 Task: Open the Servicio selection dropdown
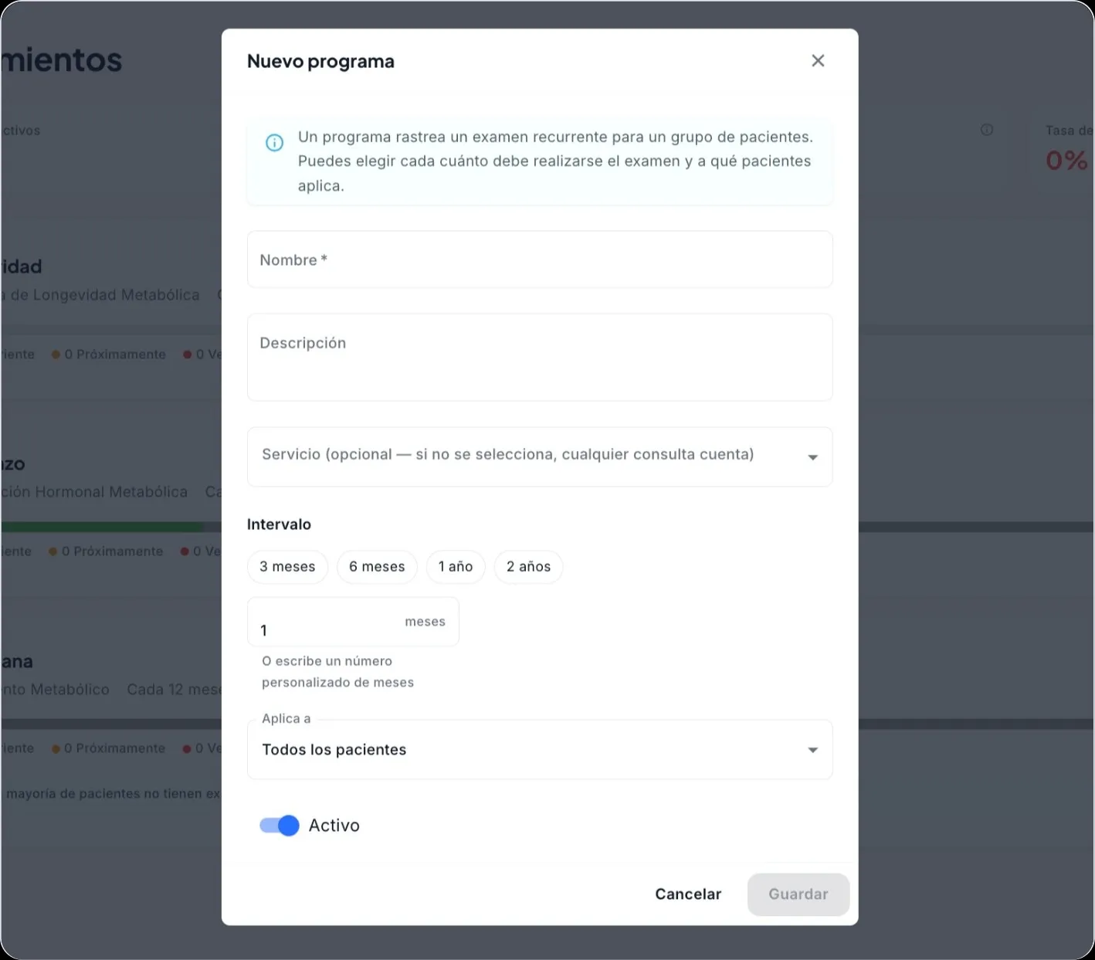pyautogui.click(x=539, y=457)
